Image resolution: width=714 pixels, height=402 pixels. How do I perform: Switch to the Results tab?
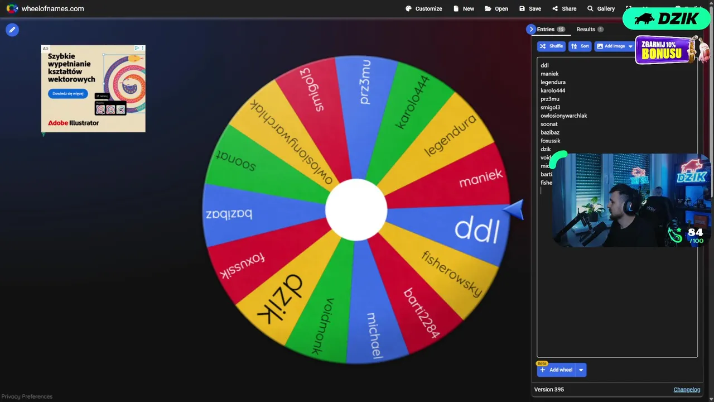pos(590,29)
